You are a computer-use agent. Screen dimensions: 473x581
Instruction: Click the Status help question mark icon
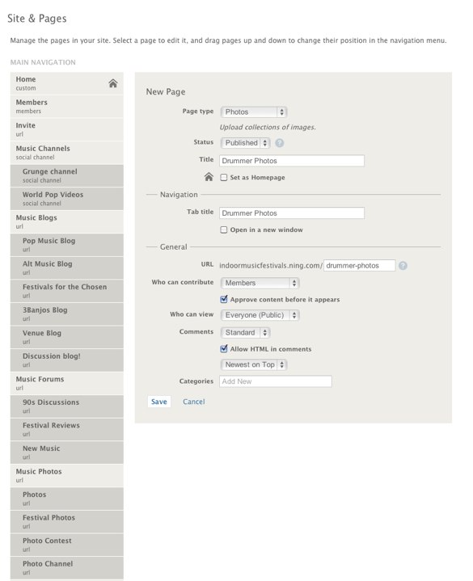point(280,143)
